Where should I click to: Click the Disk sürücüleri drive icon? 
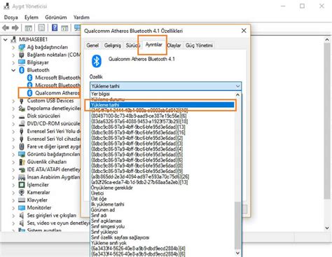(22, 116)
